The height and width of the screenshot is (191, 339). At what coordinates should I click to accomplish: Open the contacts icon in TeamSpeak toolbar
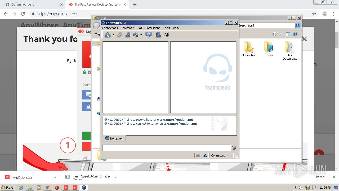(158, 35)
